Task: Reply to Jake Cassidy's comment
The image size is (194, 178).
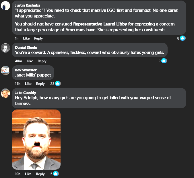Action: coord(40,174)
